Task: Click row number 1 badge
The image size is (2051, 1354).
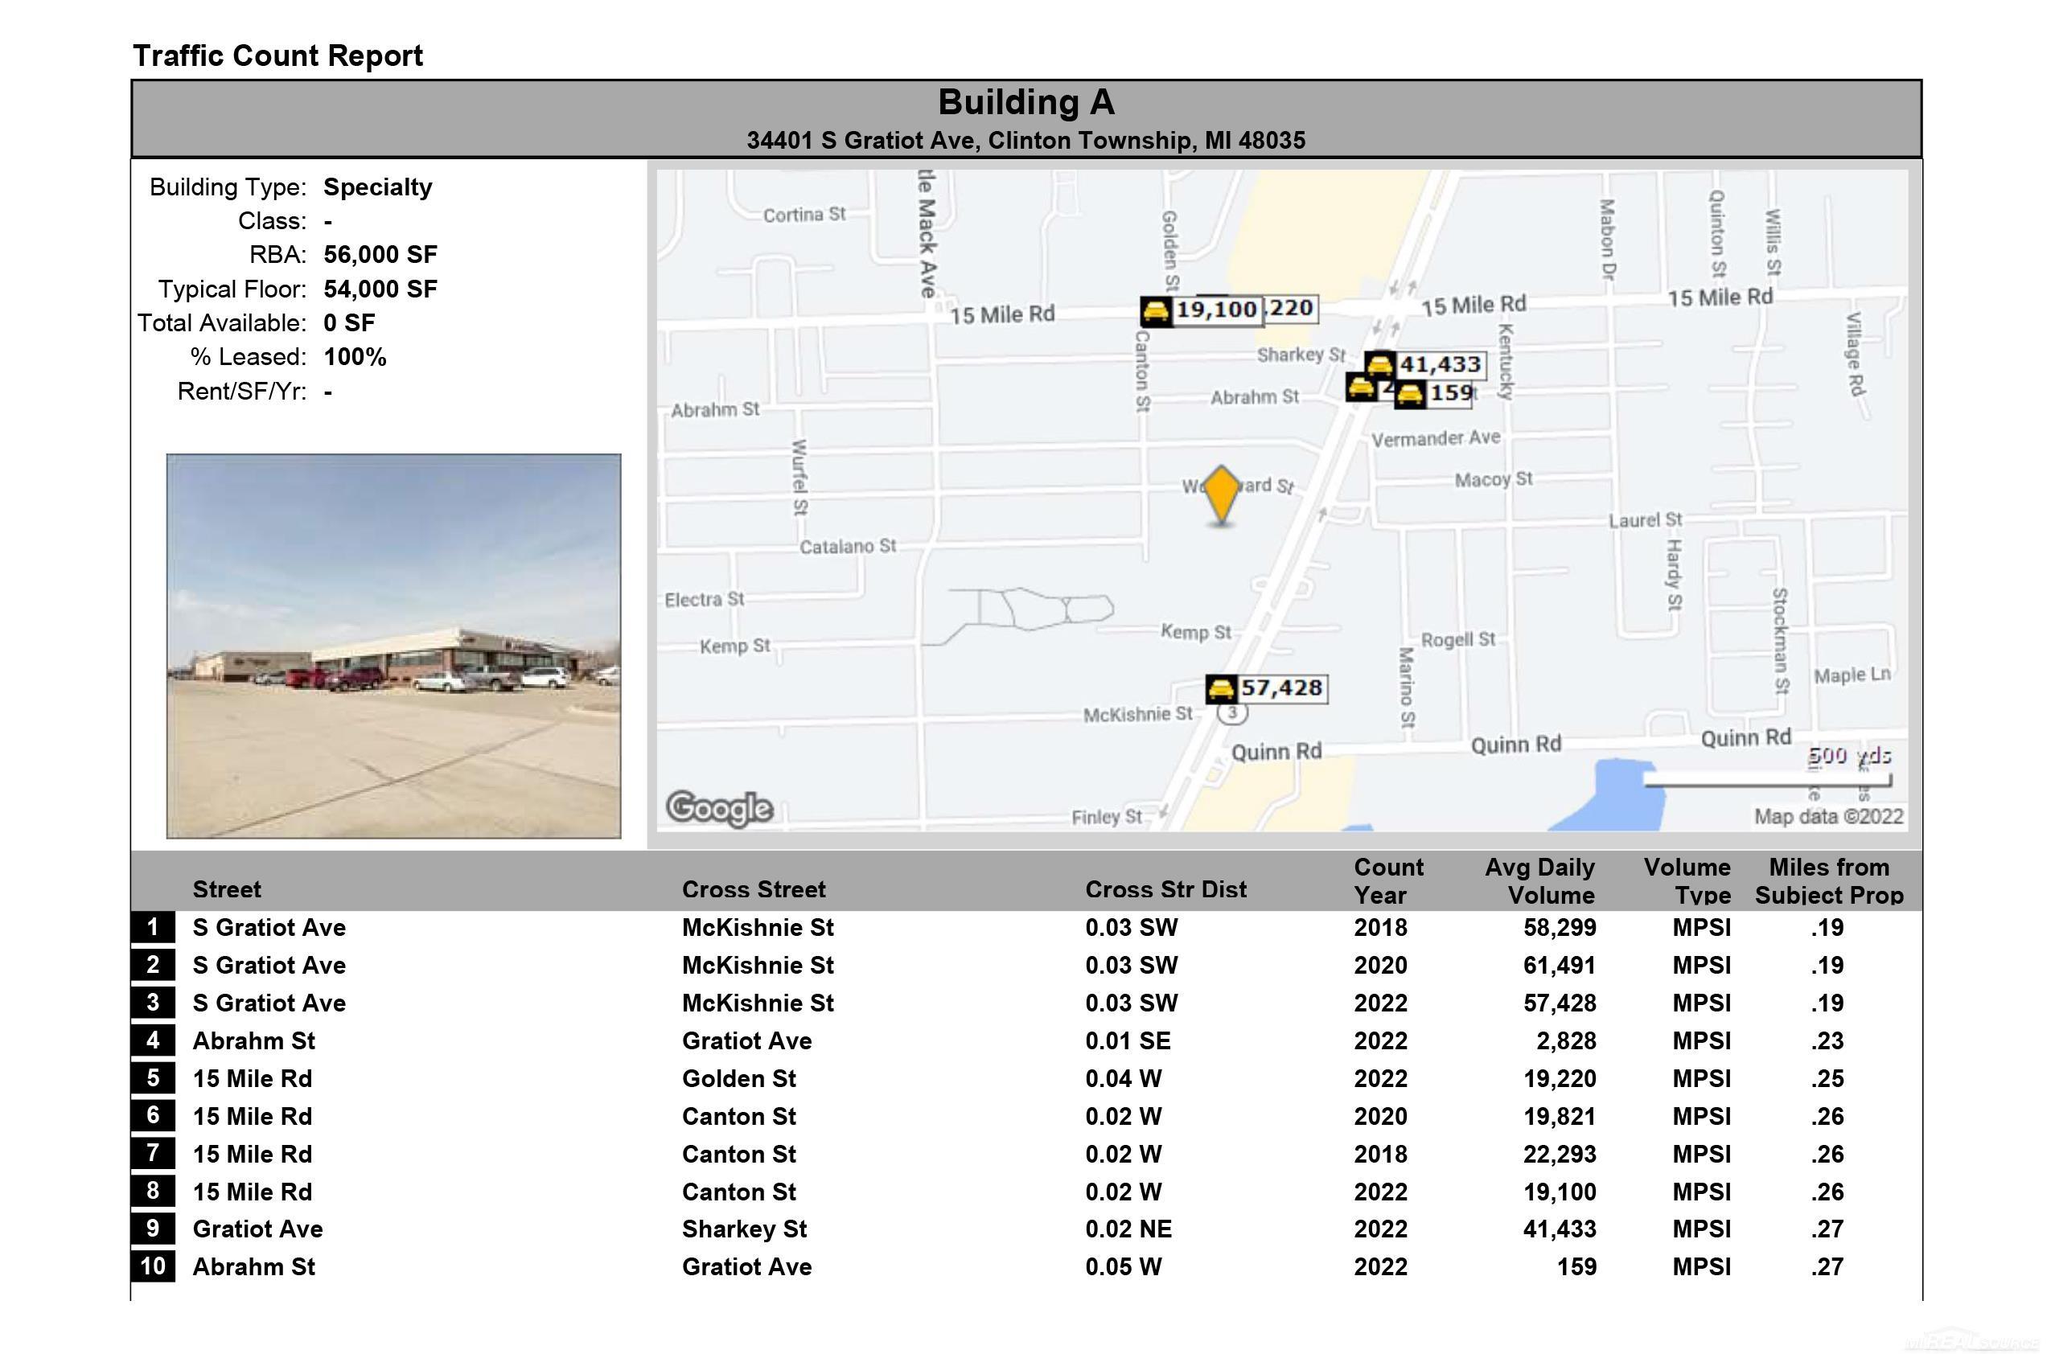Action: pos(153,927)
